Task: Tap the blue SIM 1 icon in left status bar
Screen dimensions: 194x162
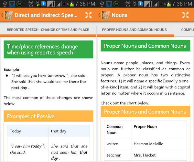Action: (44, 4)
